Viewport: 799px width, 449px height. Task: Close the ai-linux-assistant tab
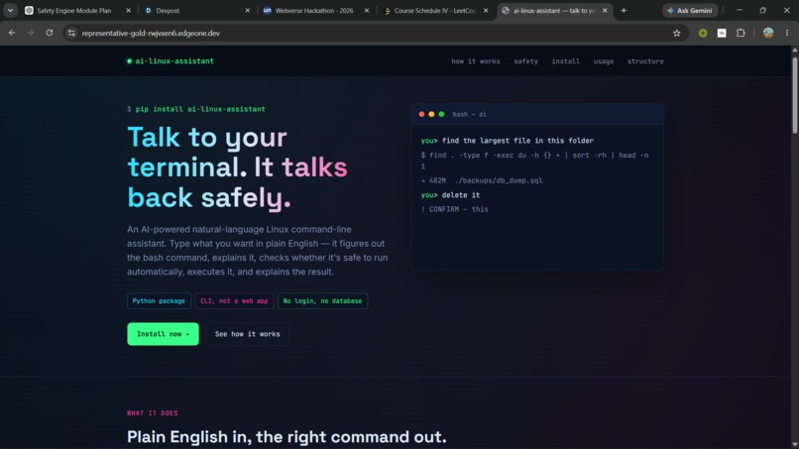(x=605, y=10)
